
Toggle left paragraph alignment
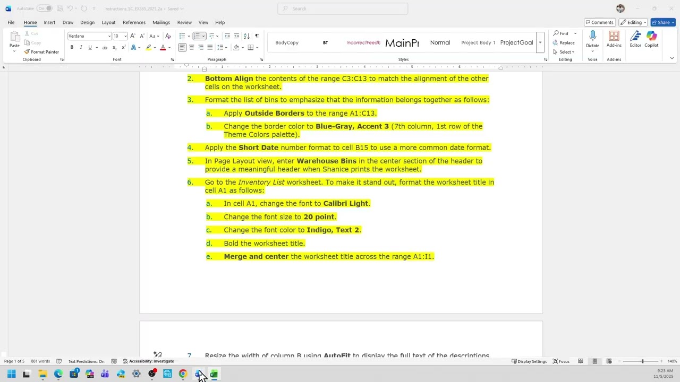click(x=182, y=47)
